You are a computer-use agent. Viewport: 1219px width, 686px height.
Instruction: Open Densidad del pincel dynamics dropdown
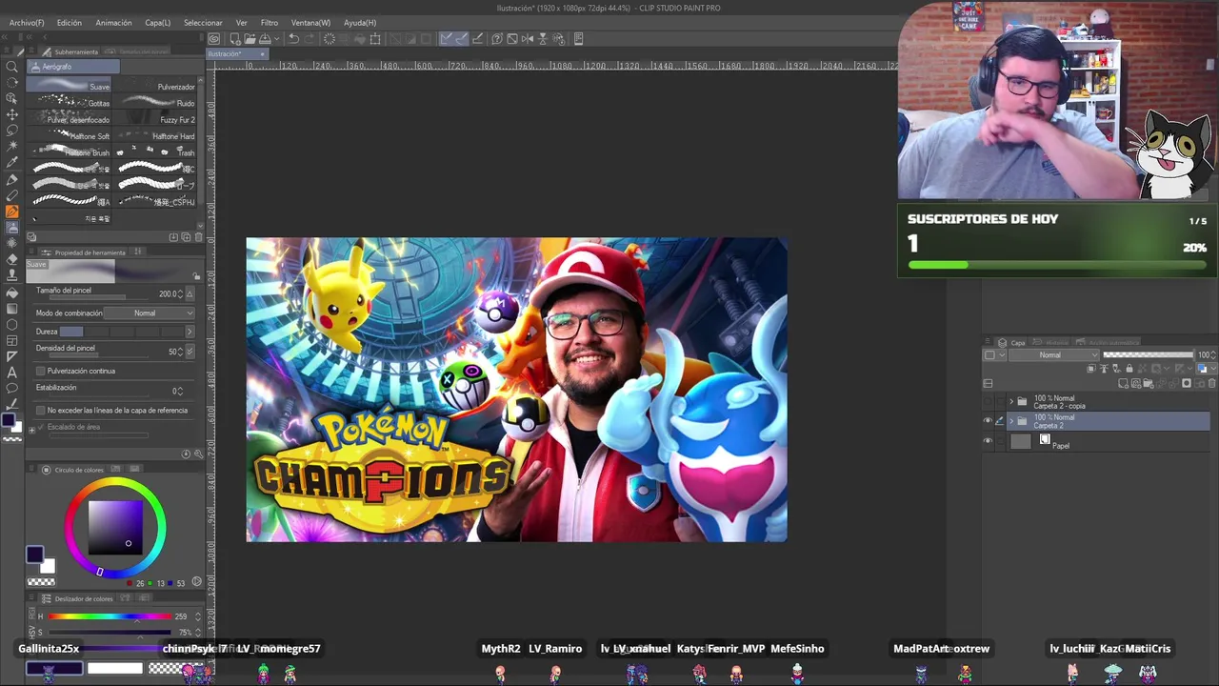point(190,351)
